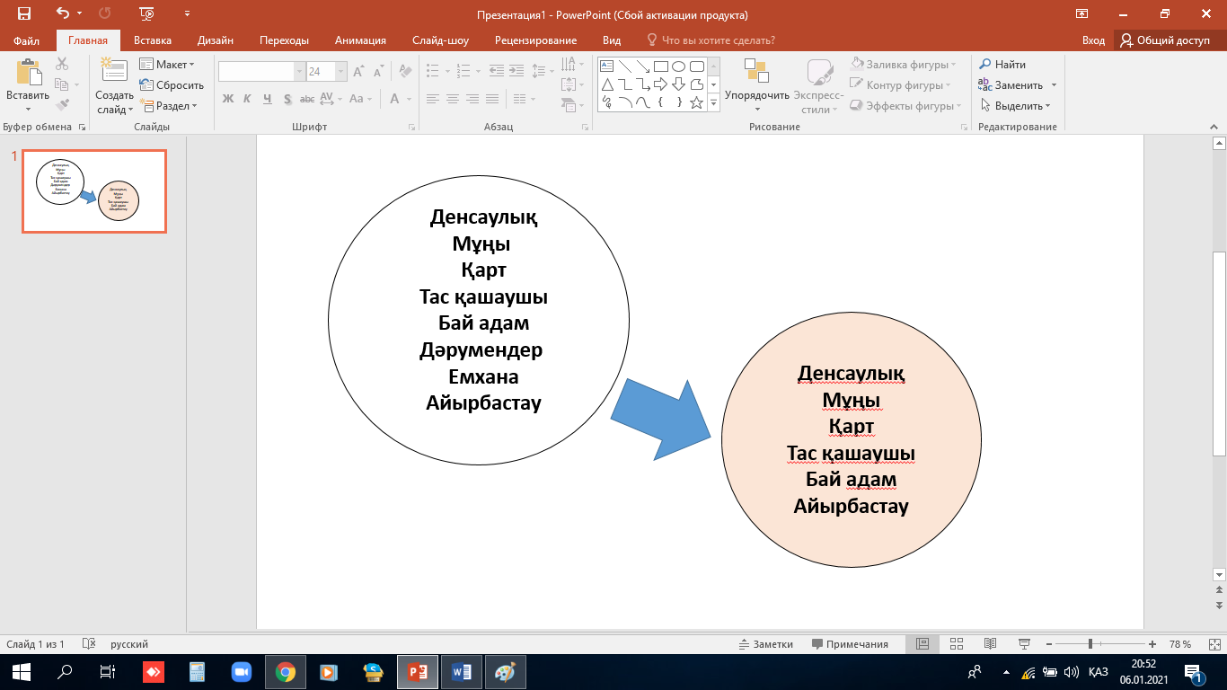The width and height of the screenshot is (1227, 690).
Task: Select slide 1 thumbnail in panel
Action: click(94, 191)
